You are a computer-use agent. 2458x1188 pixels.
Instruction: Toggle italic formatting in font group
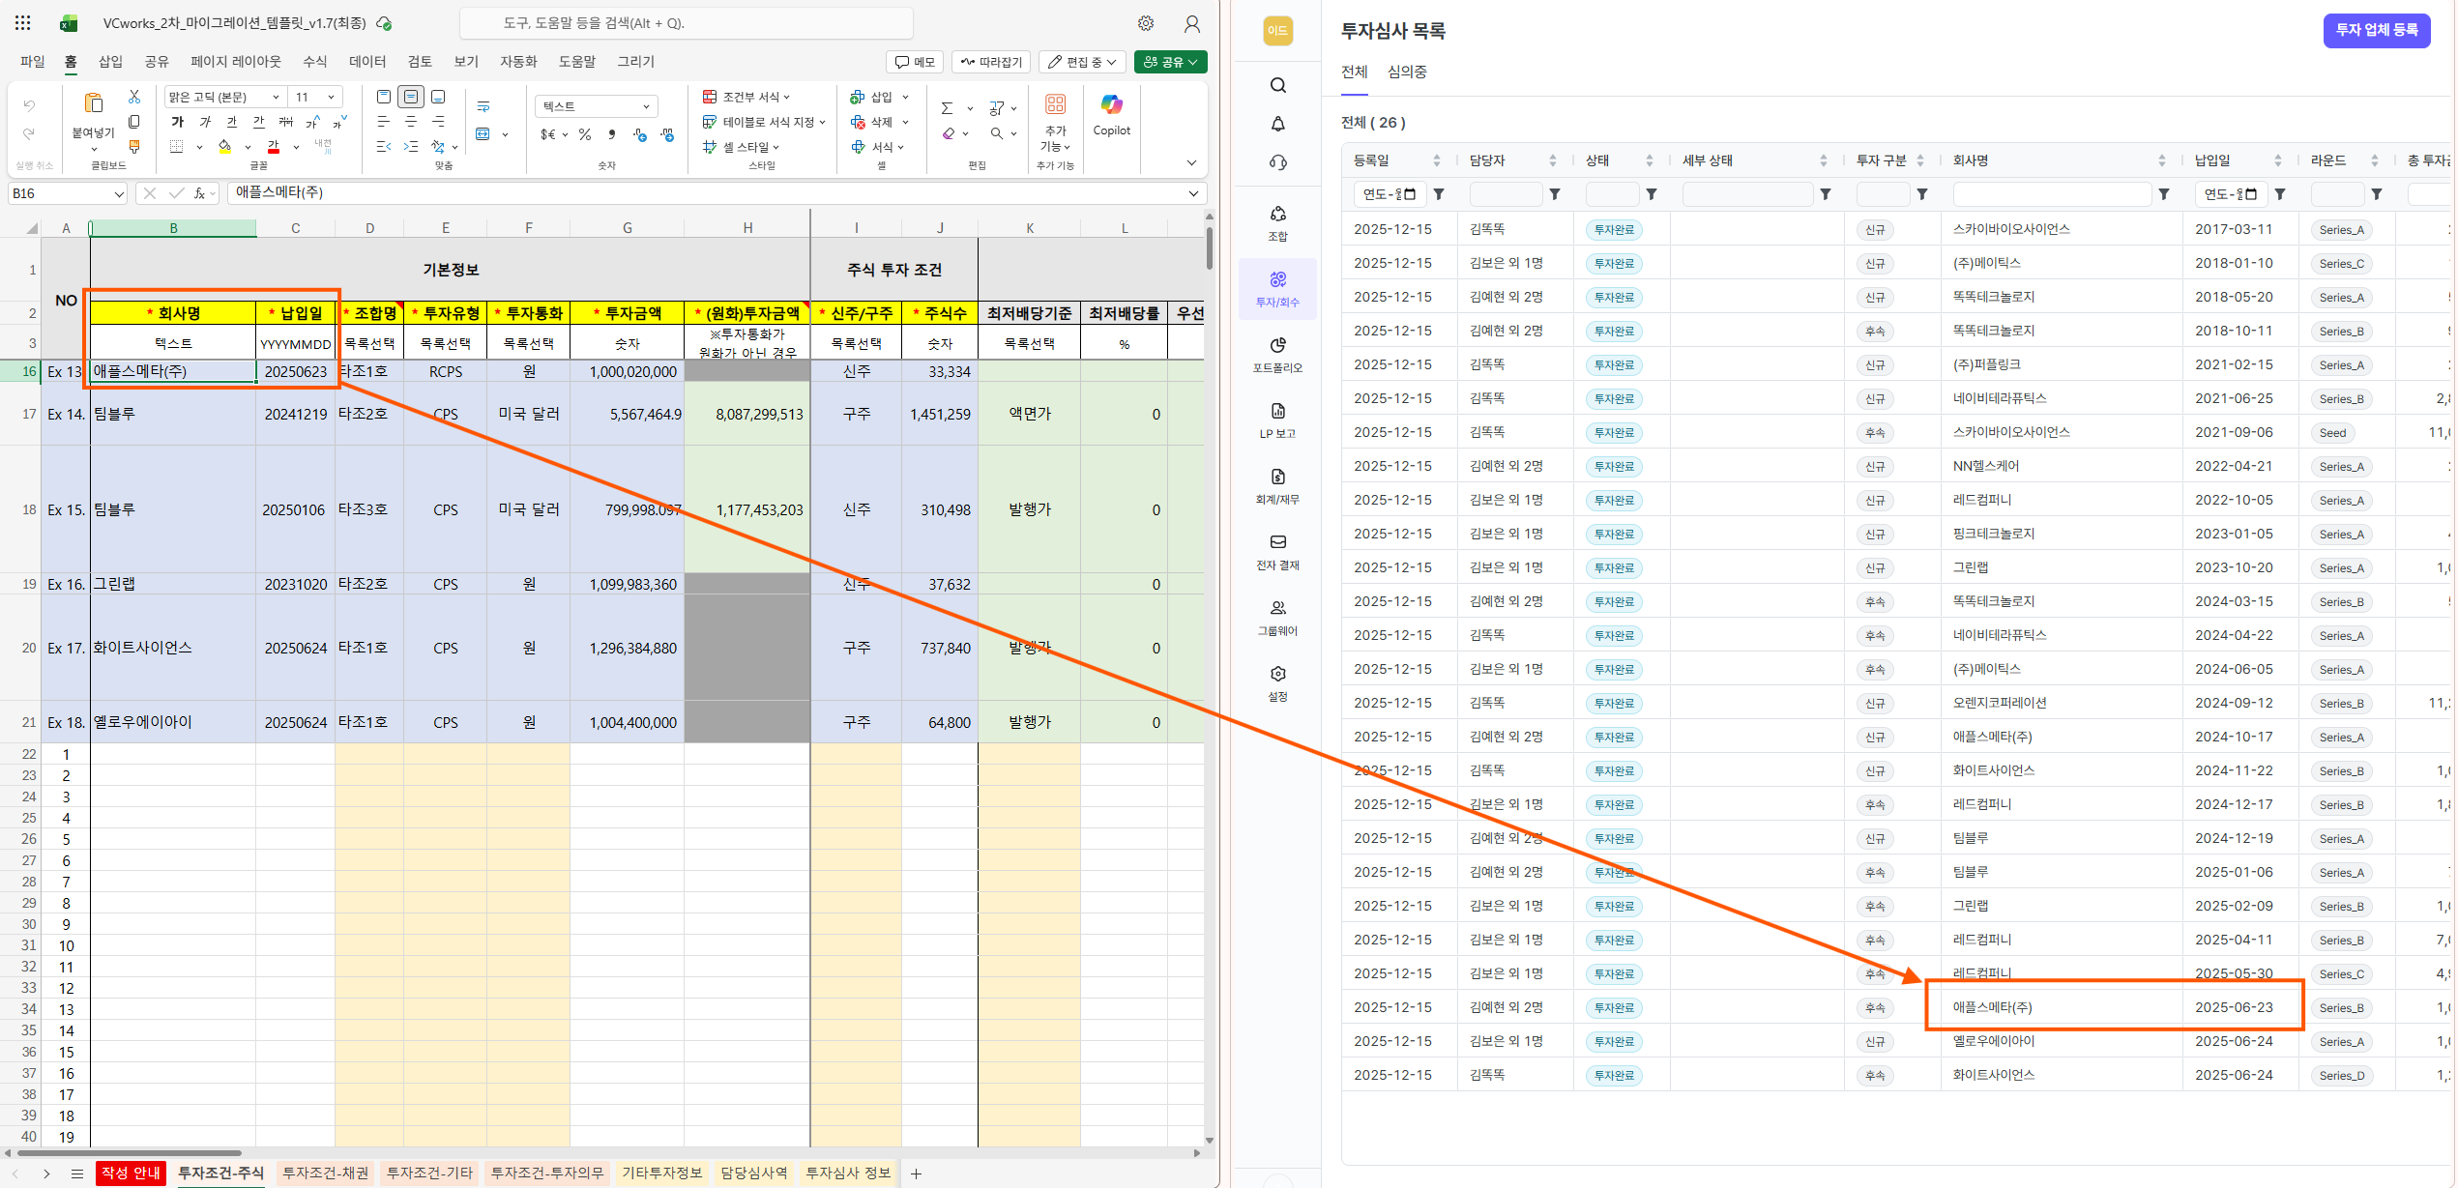[204, 122]
